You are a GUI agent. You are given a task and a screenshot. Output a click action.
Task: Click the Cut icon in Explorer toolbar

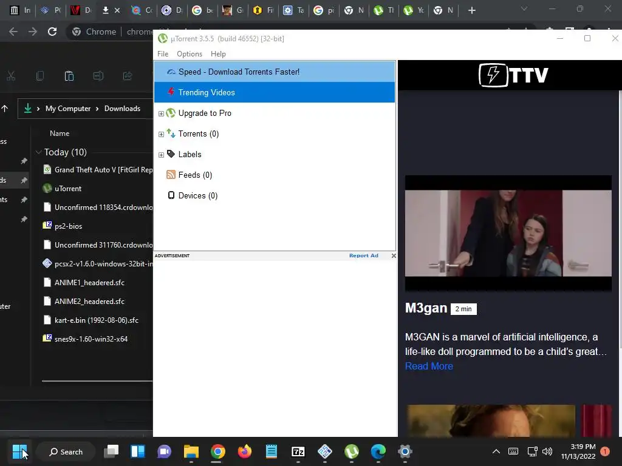pos(11,76)
